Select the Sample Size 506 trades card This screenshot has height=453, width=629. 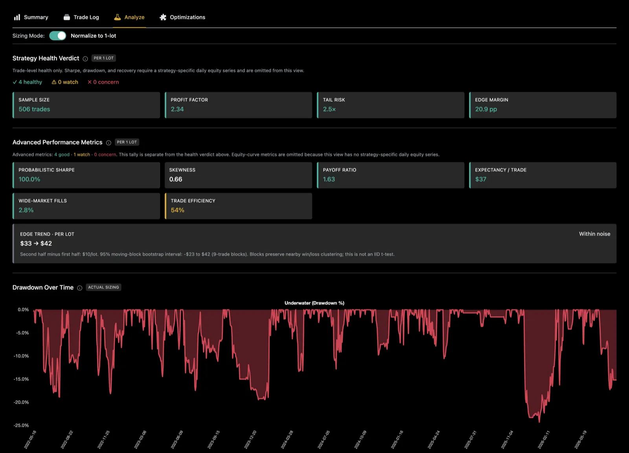(86, 105)
